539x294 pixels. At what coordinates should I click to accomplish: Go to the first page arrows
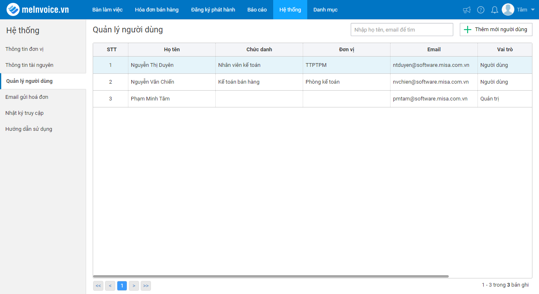click(x=98, y=286)
